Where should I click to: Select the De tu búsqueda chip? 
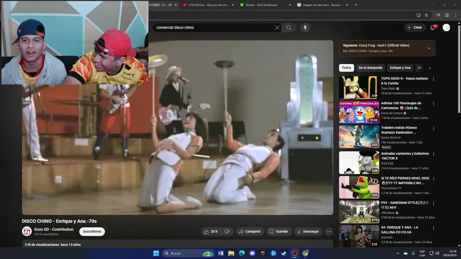pyautogui.click(x=370, y=68)
